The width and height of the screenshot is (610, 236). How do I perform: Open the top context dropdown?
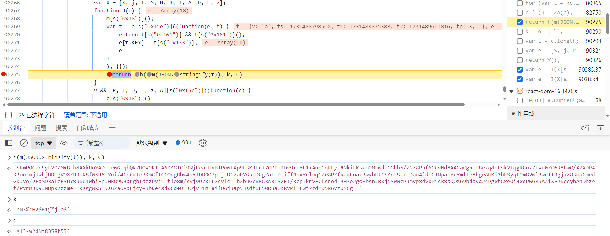[44, 143]
